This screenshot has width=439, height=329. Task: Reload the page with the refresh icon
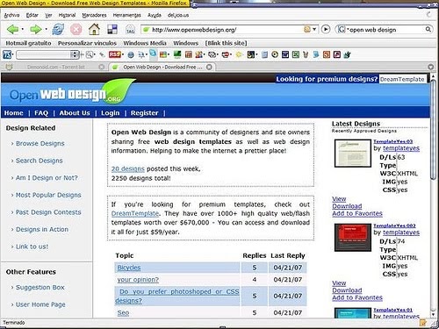coord(58,29)
